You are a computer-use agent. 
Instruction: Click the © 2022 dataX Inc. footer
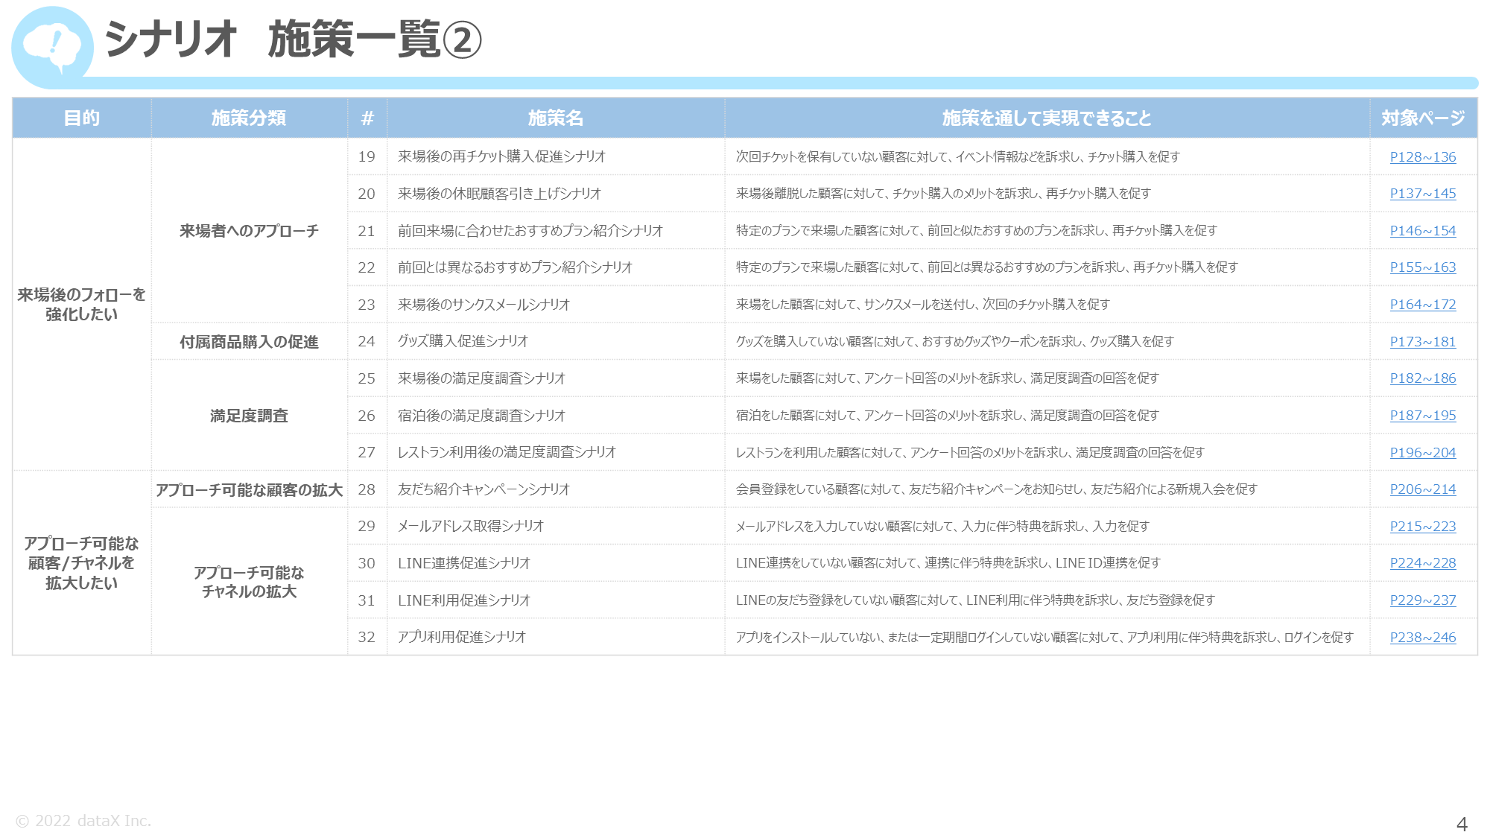tap(83, 821)
